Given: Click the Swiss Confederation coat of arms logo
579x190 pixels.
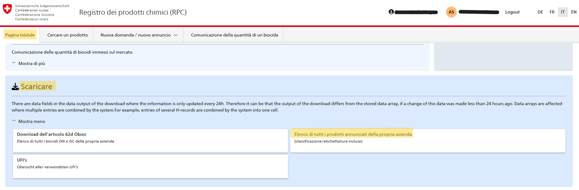Looking at the screenshot, I should point(7,9).
